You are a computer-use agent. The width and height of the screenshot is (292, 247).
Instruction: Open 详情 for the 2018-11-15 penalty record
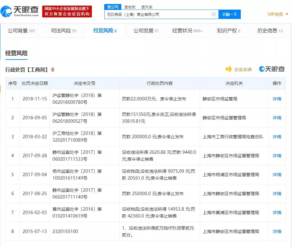point(276,99)
